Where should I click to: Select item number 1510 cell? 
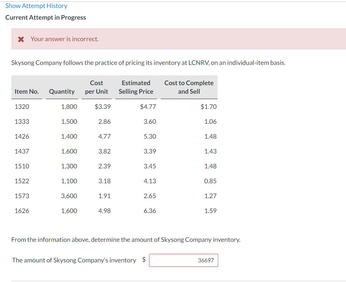22,166
